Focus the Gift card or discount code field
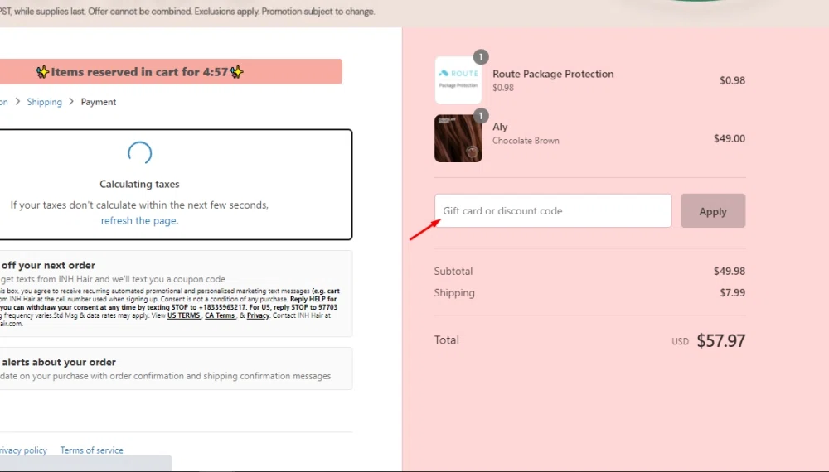 point(552,211)
